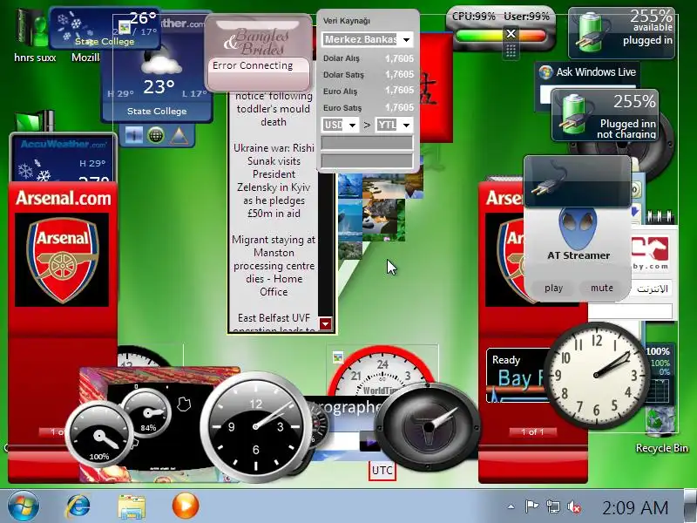Click the Ready Bay radio gadget display

(x=517, y=376)
